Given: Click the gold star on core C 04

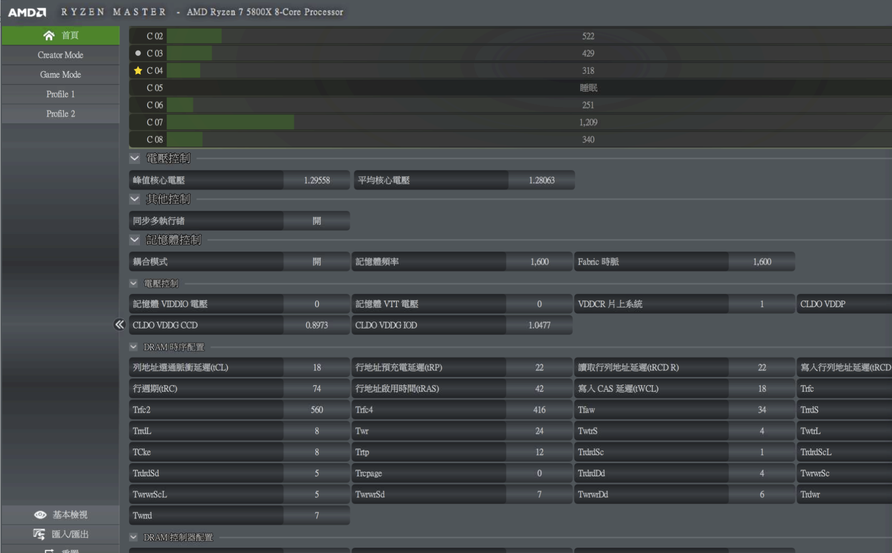Looking at the screenshot, I should pyautogui.click(x=138, y=70).
